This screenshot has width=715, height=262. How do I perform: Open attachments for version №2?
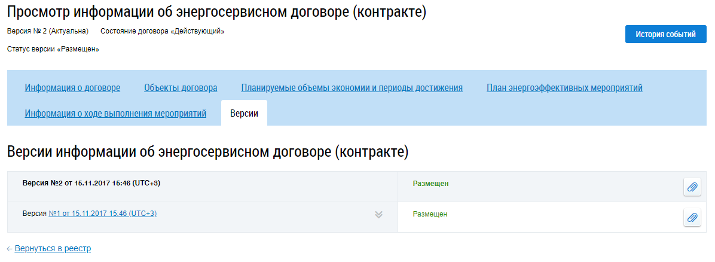tap(692, 187)
